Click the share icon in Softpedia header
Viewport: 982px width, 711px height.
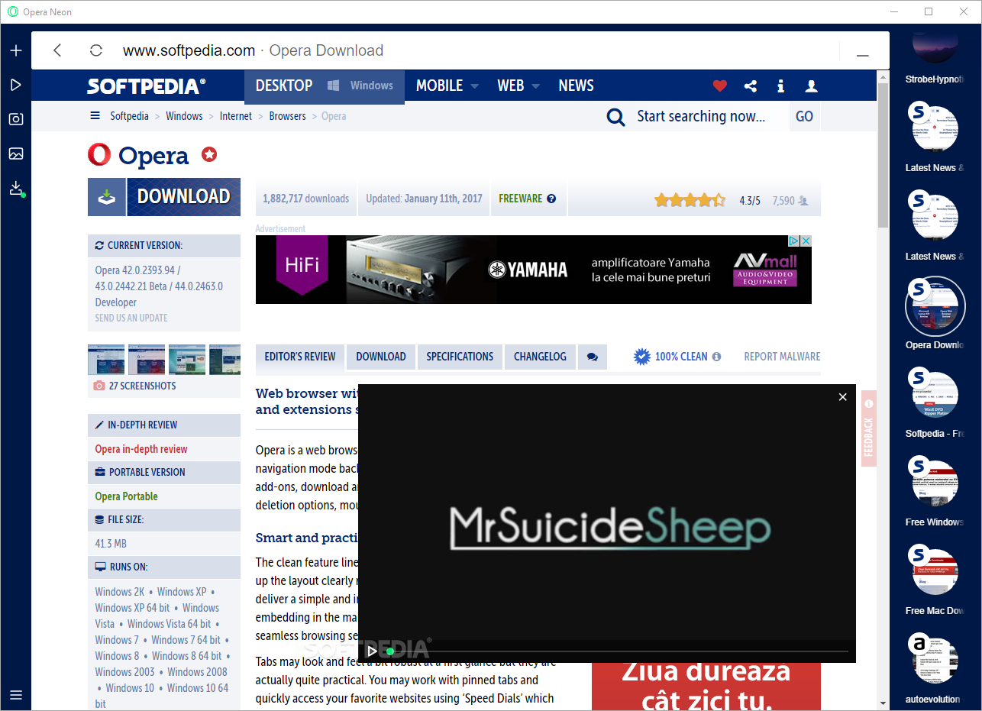(751, 86)
